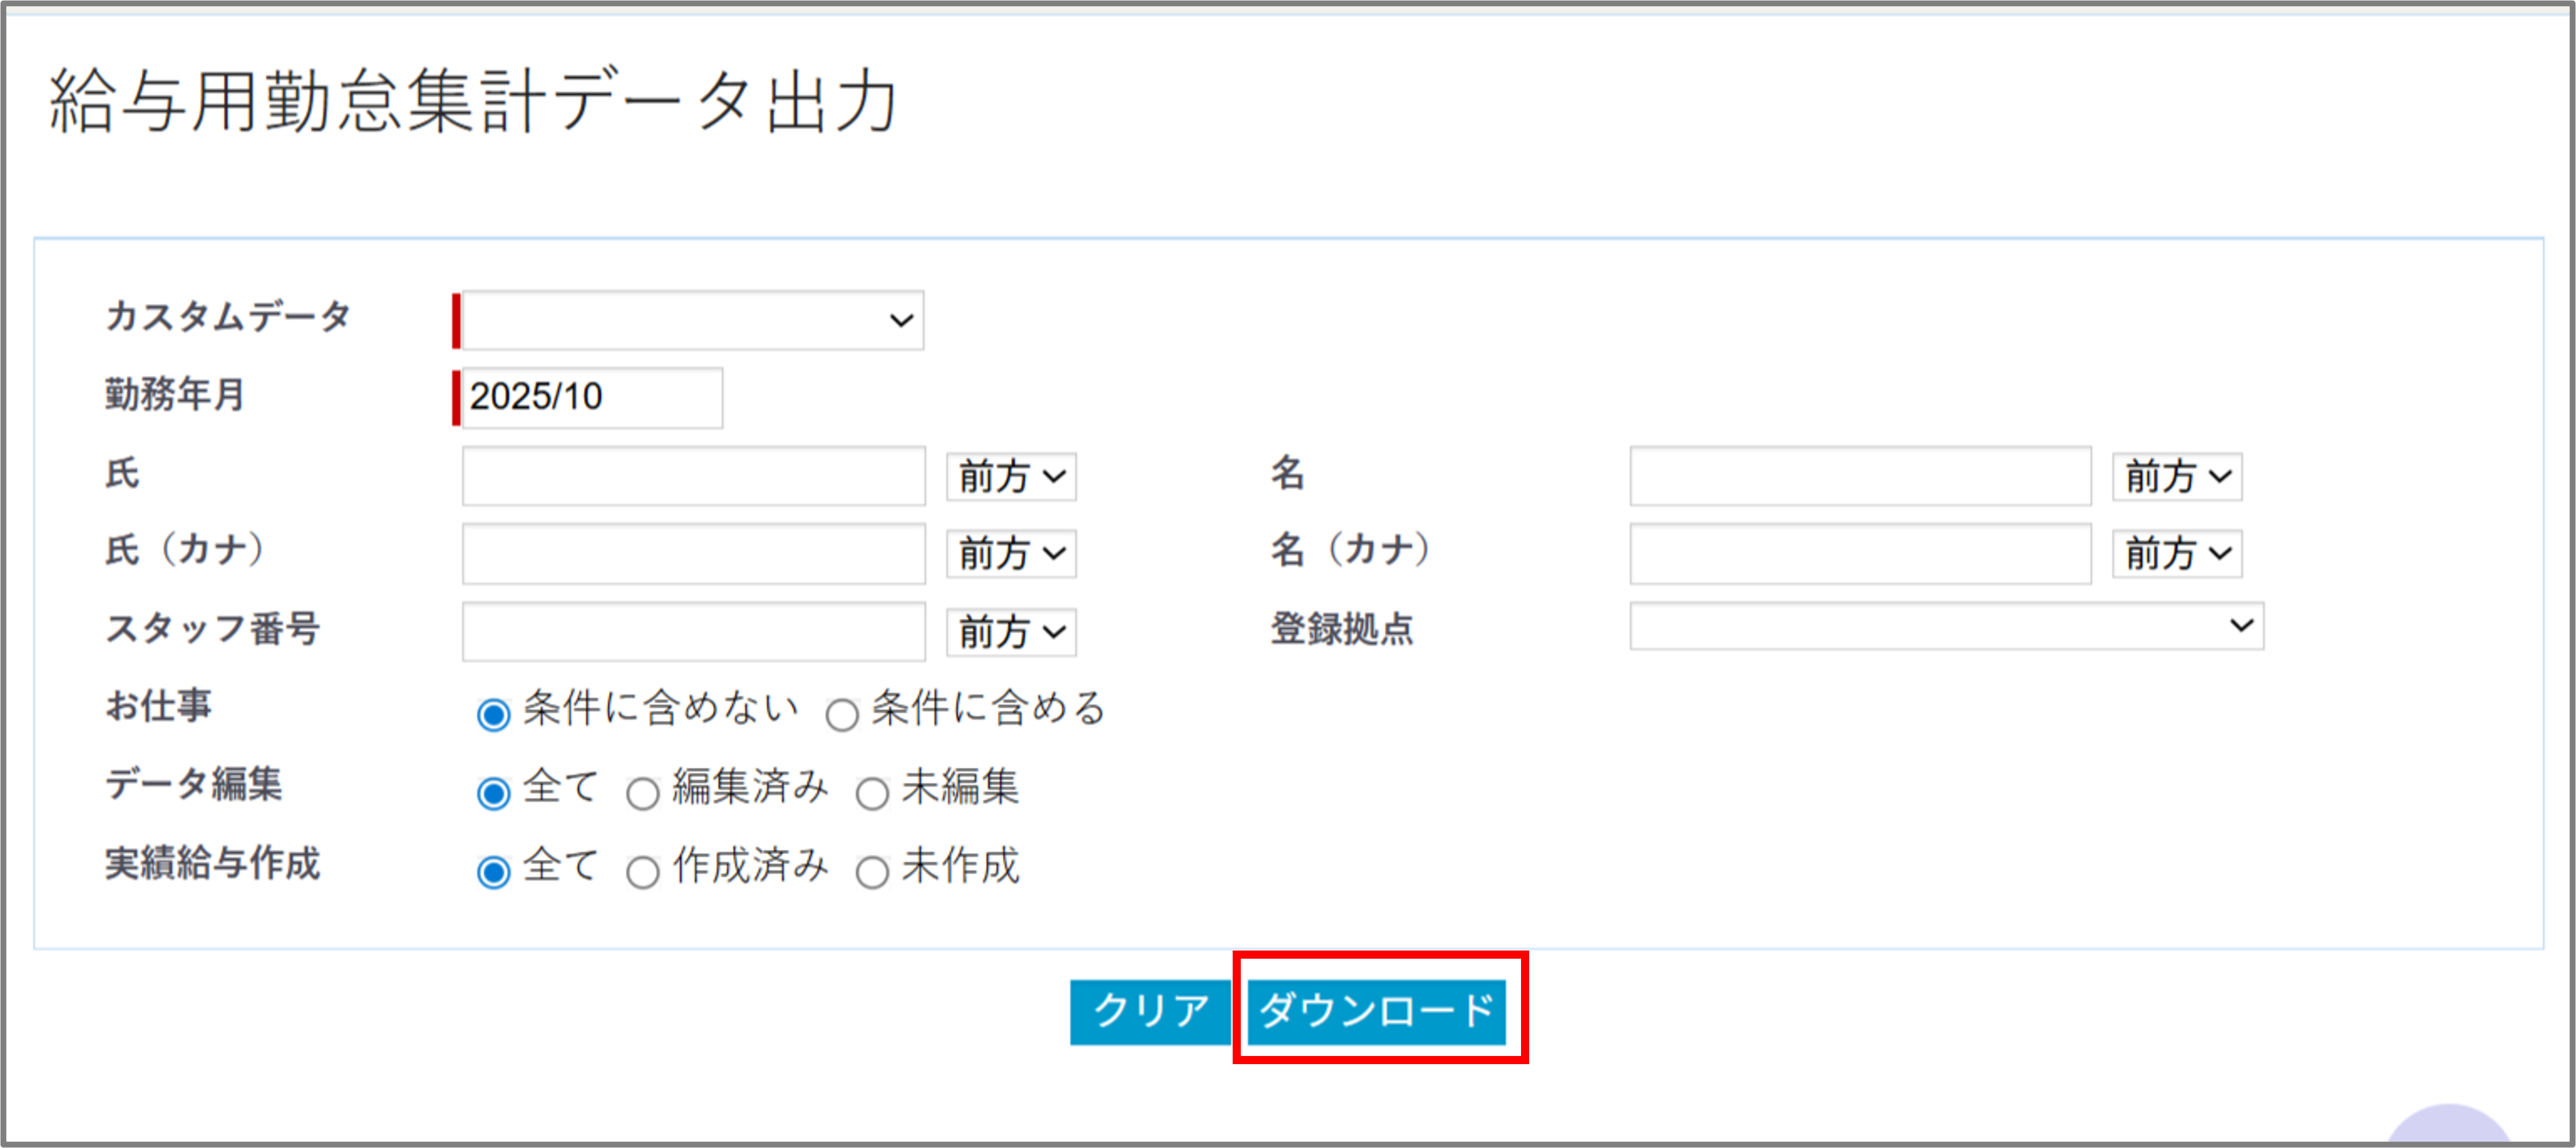Focus the 氏（カナ） text input
The image size is (2576, 1148).
click(x=693, y=554)
